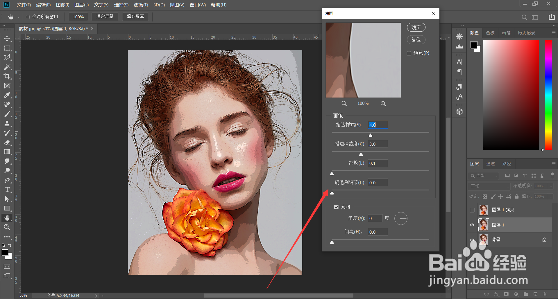Click the 100% zoom button

(x=78, y=17)
